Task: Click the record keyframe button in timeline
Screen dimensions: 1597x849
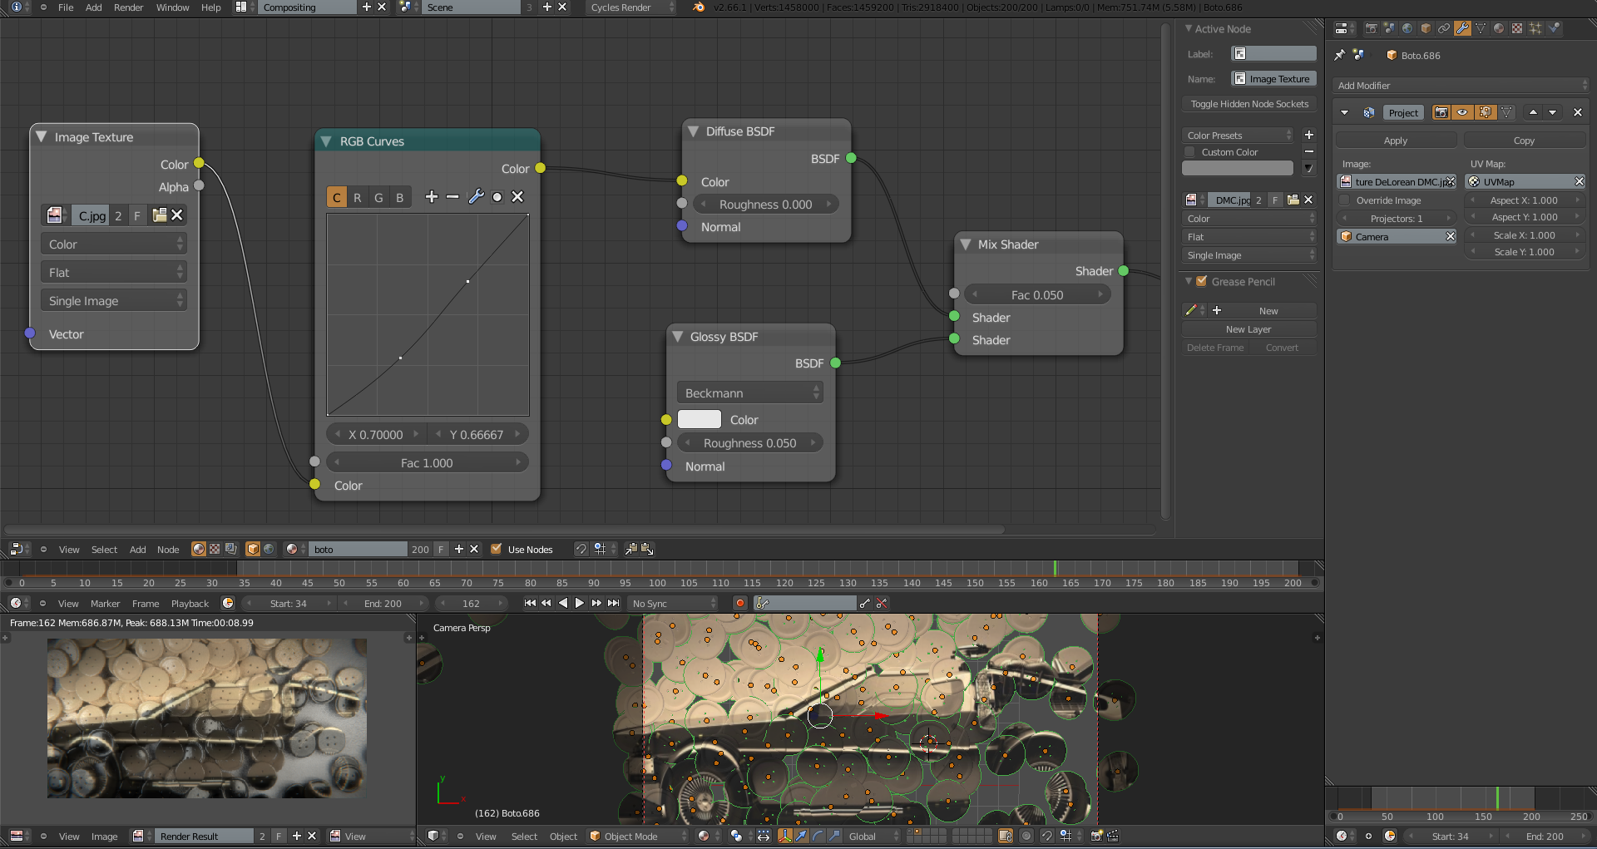Action: point(739,603)
